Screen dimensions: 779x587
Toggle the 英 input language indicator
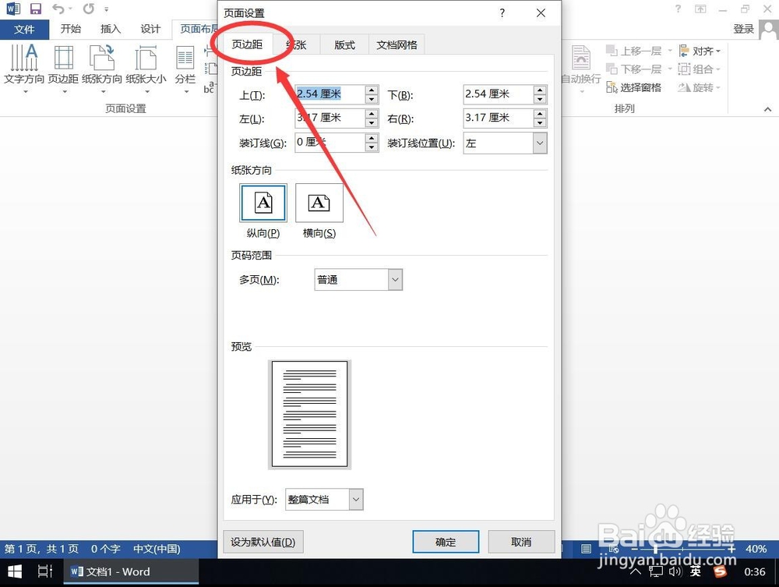pos(696,571)
